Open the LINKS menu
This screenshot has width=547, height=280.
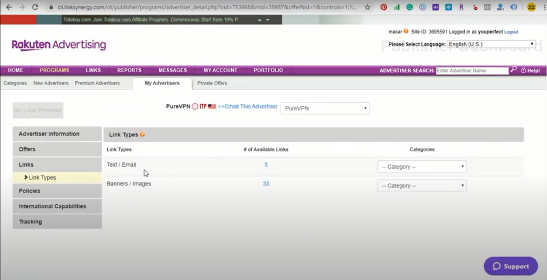coord(93,70)
